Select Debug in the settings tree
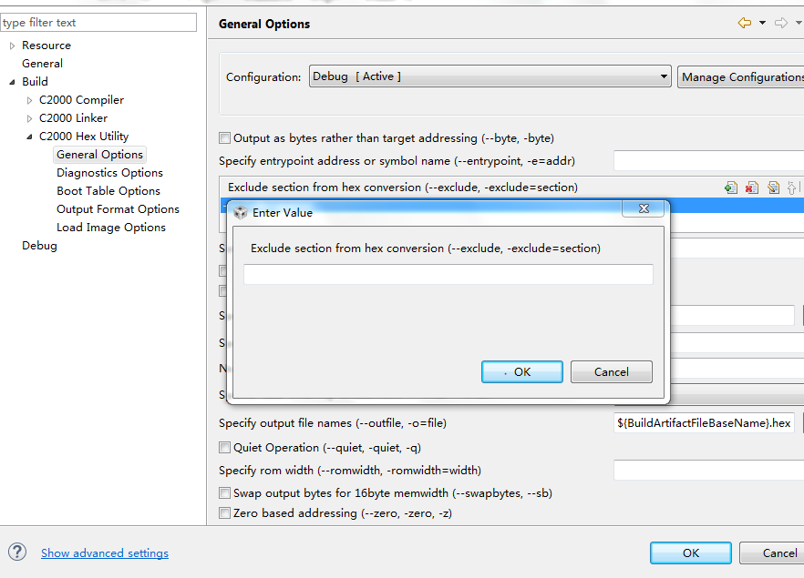The width and height of the screenshot is (804, 578). 39,246
